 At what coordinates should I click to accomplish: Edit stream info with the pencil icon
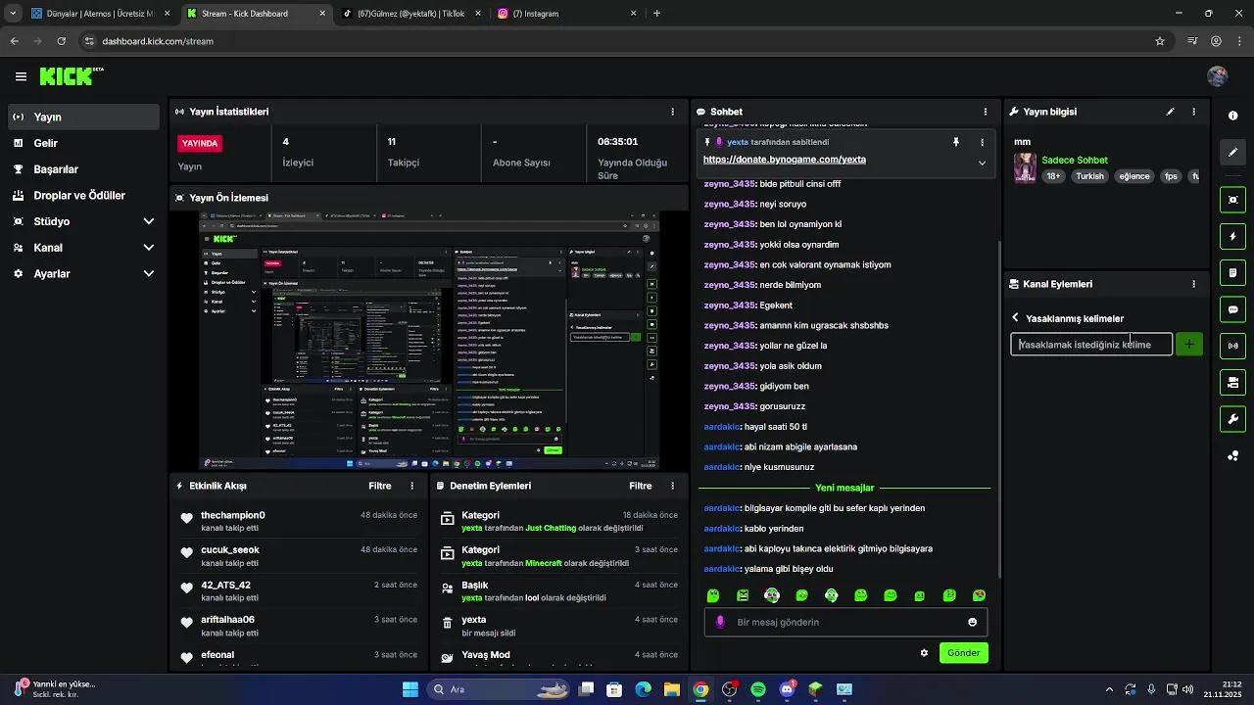[1170, 112]
